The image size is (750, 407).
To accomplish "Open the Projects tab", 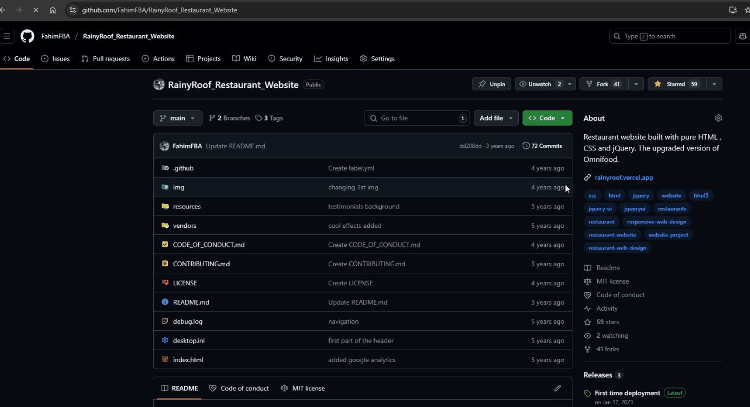I will 203,58.
